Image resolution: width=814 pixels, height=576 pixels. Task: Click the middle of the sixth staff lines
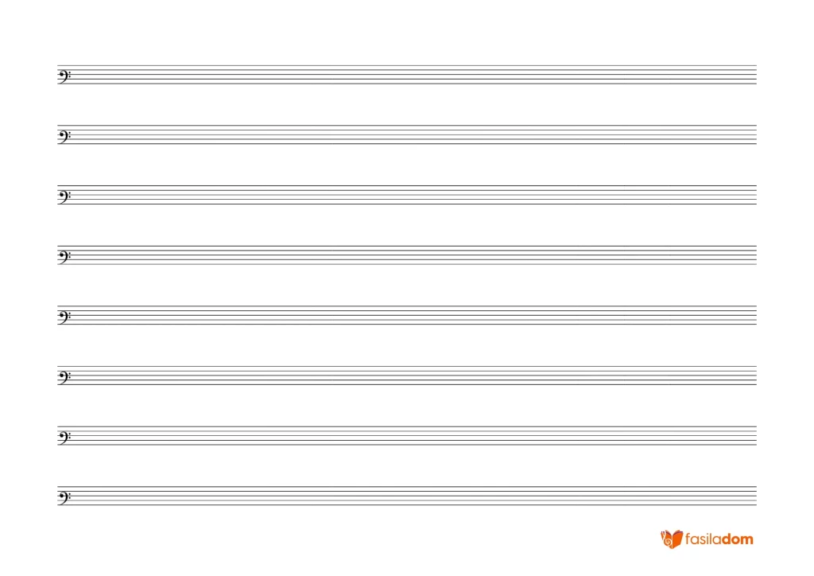coord(407,376)
